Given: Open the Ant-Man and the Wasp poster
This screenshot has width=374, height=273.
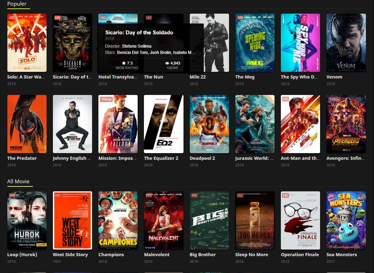Looking at the screenshot, I should (x=300, y=124).
